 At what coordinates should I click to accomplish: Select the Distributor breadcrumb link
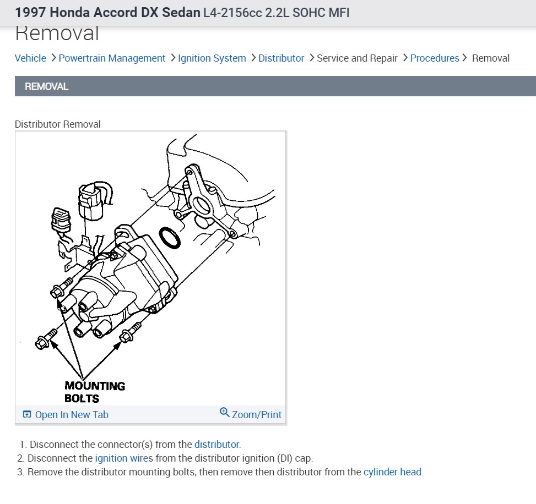pyautogui.click(x=281, y=58)
